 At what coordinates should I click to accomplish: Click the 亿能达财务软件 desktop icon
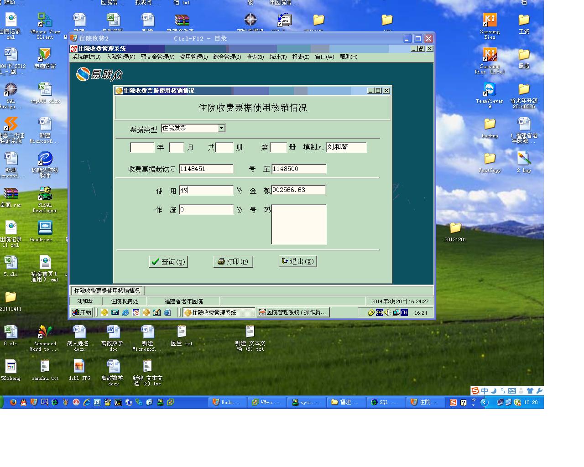coord(45,165)
